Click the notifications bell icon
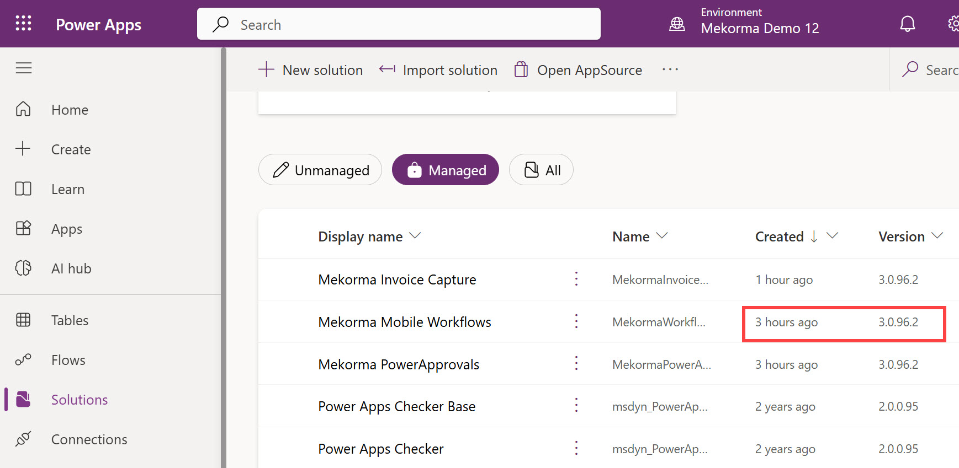 point(907,24)
